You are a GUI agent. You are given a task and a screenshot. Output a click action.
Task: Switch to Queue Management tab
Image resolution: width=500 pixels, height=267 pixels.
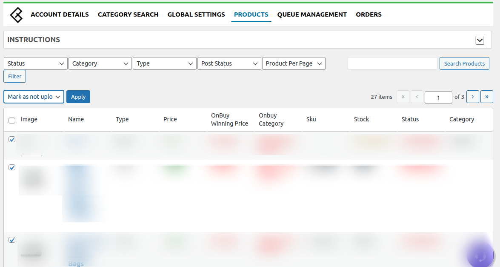coord(312,14)
